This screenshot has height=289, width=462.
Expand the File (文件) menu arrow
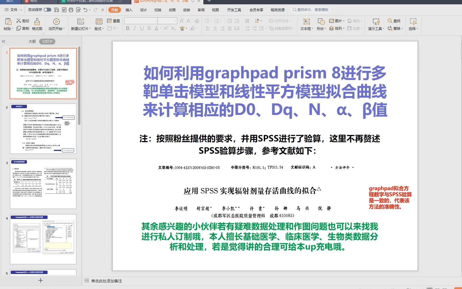click(21, 10)
